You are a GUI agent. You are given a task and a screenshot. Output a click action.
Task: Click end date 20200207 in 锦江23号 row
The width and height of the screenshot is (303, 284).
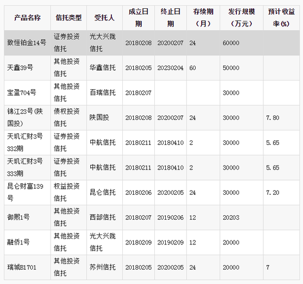point(170,118)
